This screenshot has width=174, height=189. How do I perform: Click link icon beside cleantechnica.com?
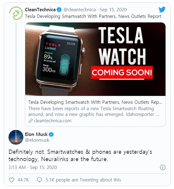point(31,121)
